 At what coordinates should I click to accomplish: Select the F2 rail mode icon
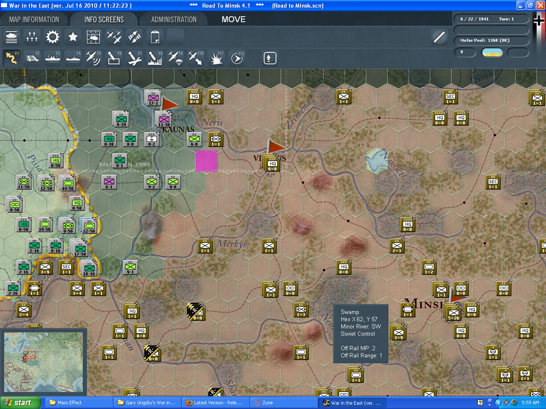click(32, 58)
